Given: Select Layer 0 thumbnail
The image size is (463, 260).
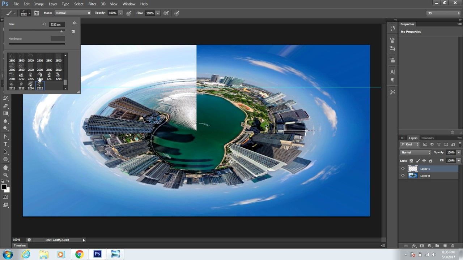Looking at the screenshot, I should [x=413, y=176].
